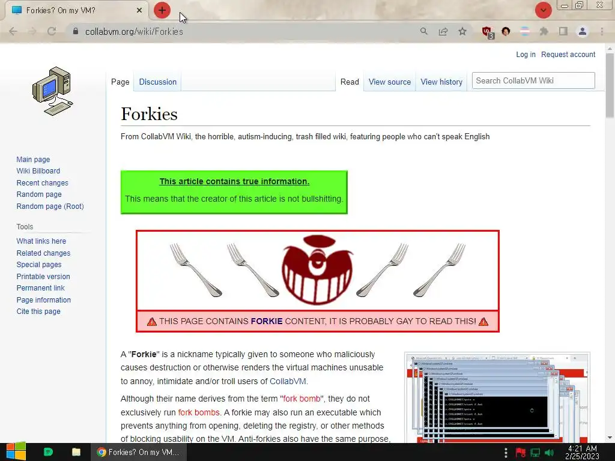Click the page vertical scrollbar thumb
Screen dimensions: 615x461
[610, 85]
